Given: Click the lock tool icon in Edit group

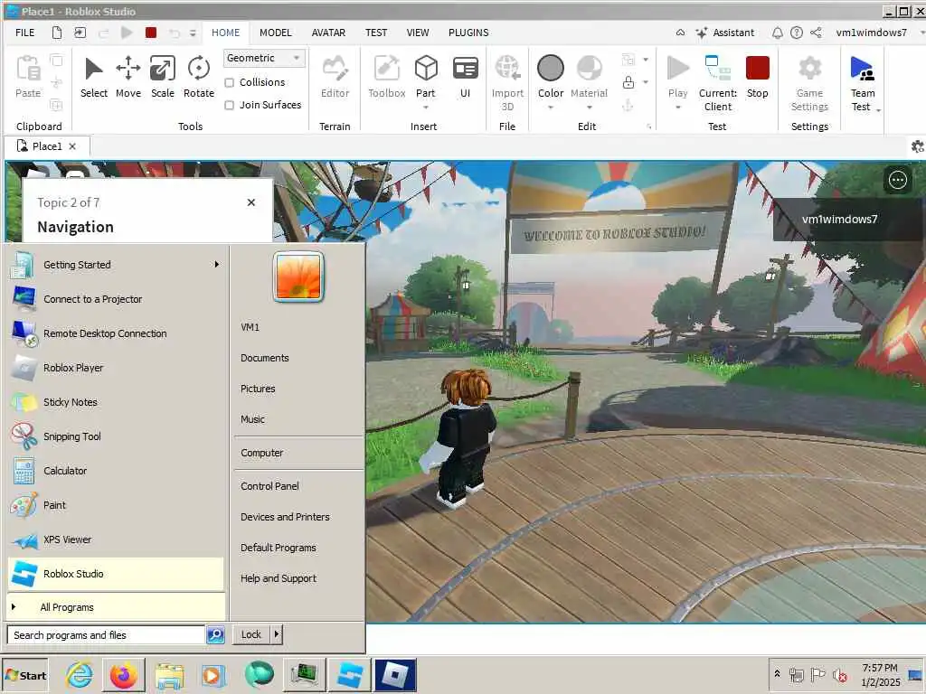Looking at the screenshot, I should (x=628, y=82).
